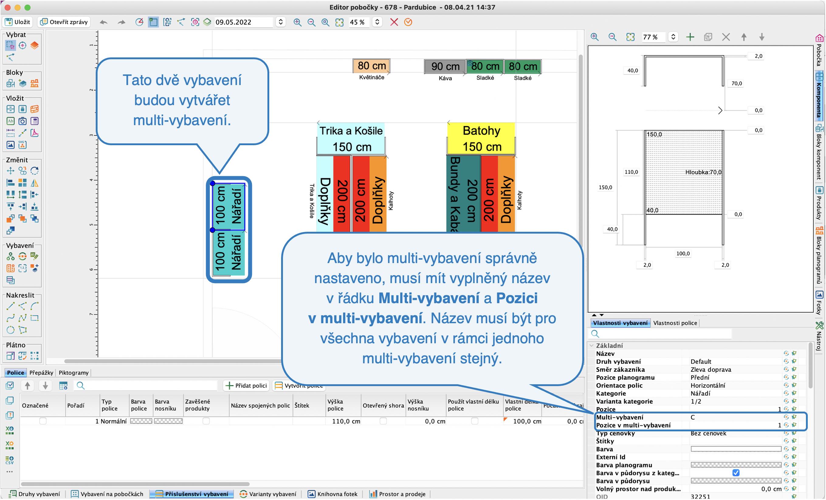Screen dimensions: 826x500
Task: Click the up arrow in component preview toolbar
Action: point(744,37)
